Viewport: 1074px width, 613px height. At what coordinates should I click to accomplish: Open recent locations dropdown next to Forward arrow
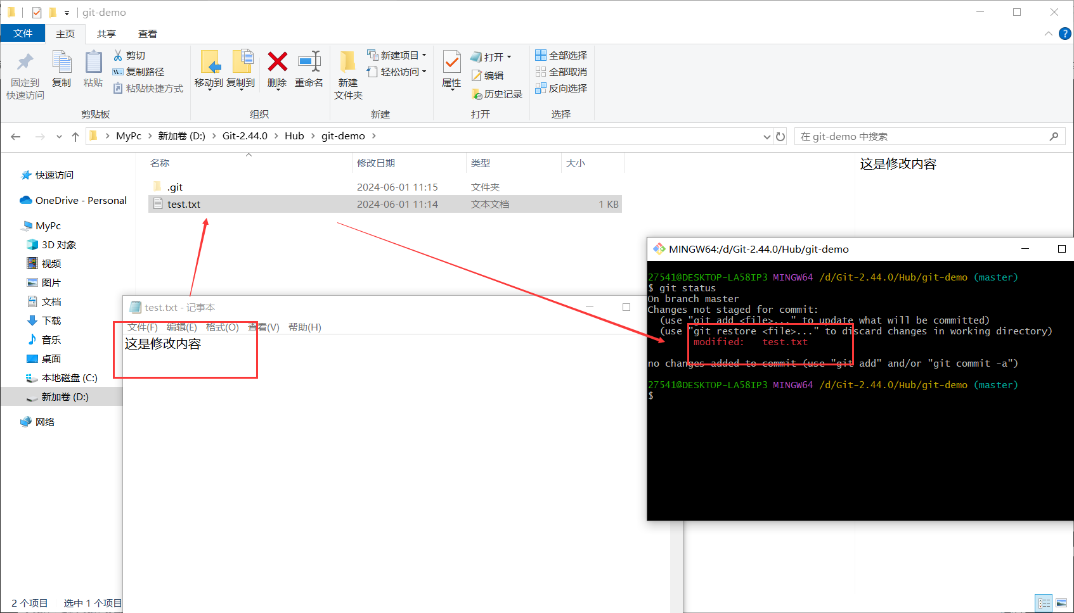[x=59, y=136]
